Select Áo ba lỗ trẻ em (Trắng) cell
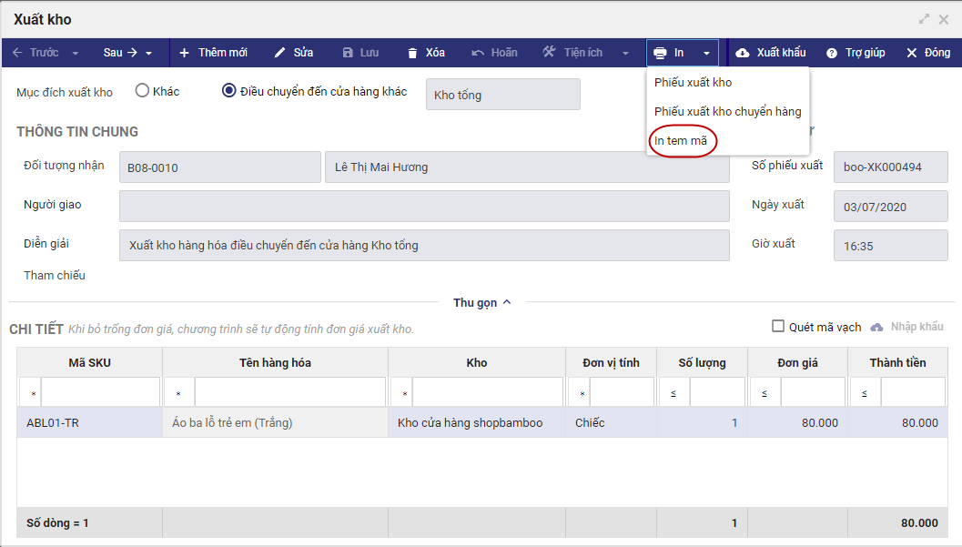This screenshot has width=962, height=547. coord(276,422)
